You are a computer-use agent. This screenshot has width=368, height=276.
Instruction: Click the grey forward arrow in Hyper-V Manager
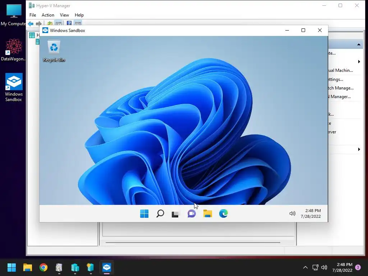click(x=39, y=23)
